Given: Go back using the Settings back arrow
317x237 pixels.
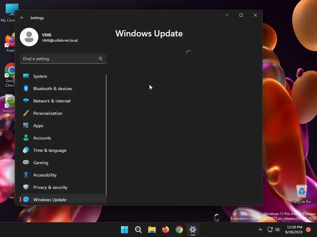Looking at the screenshot, I should (22, 18).
